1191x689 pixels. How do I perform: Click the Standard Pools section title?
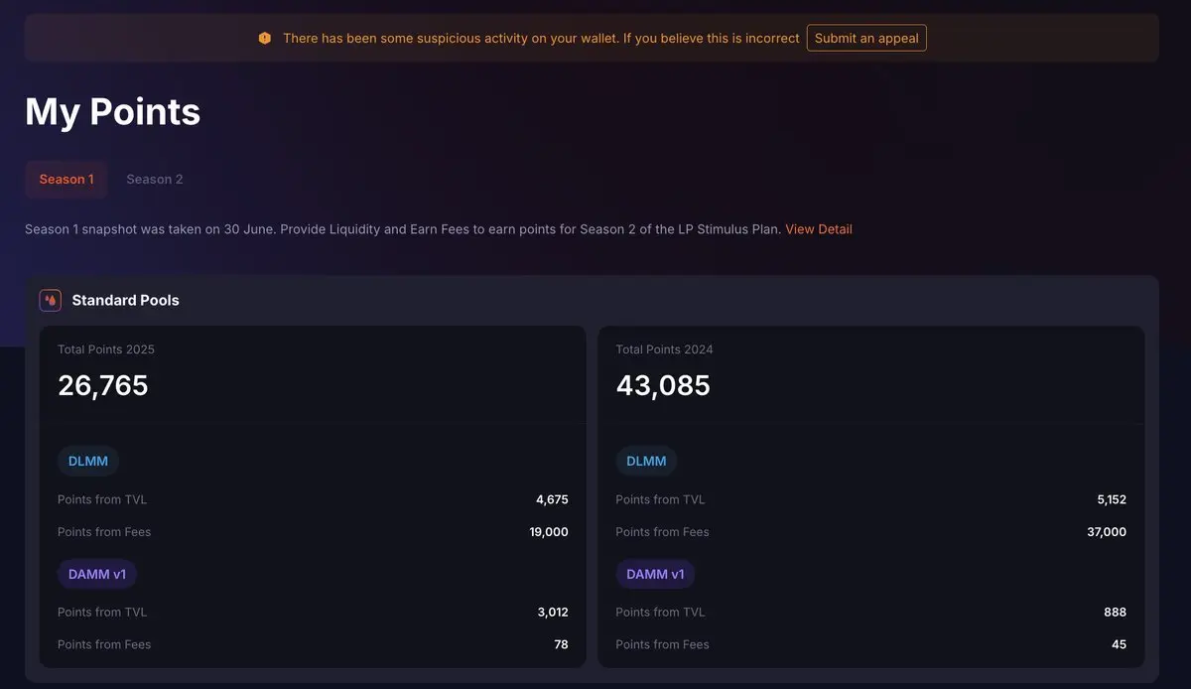126,300
